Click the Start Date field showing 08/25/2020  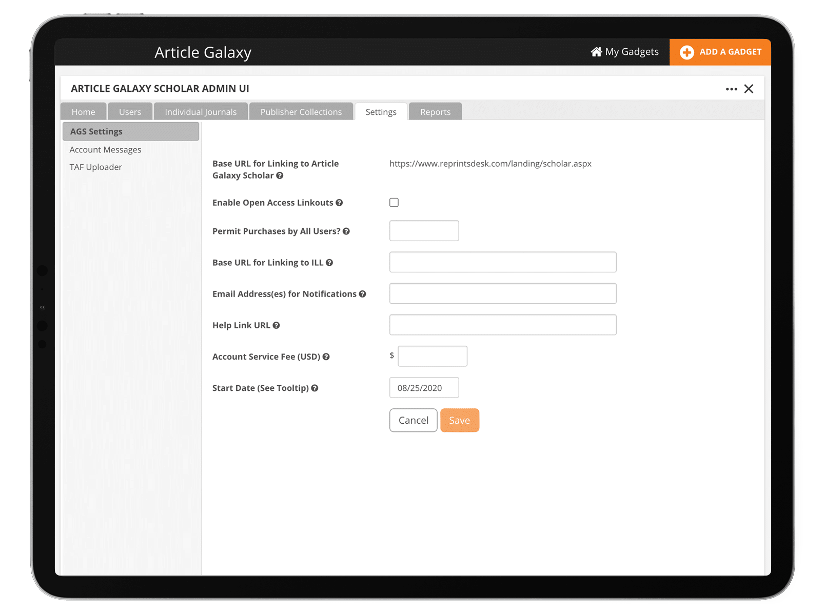coord(424,388)
